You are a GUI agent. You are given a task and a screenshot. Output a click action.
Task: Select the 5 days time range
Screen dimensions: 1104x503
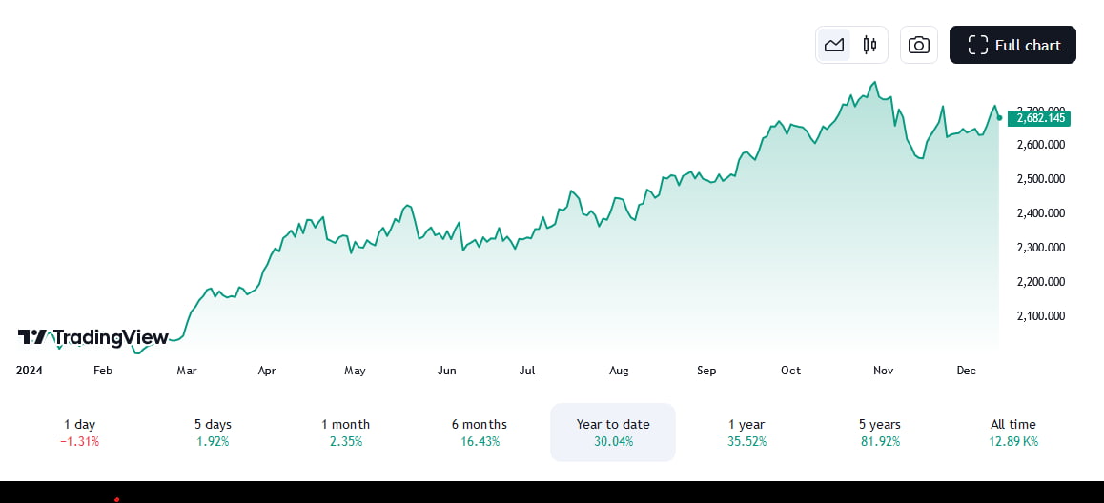pyautogui.click(x=213, y=433)
